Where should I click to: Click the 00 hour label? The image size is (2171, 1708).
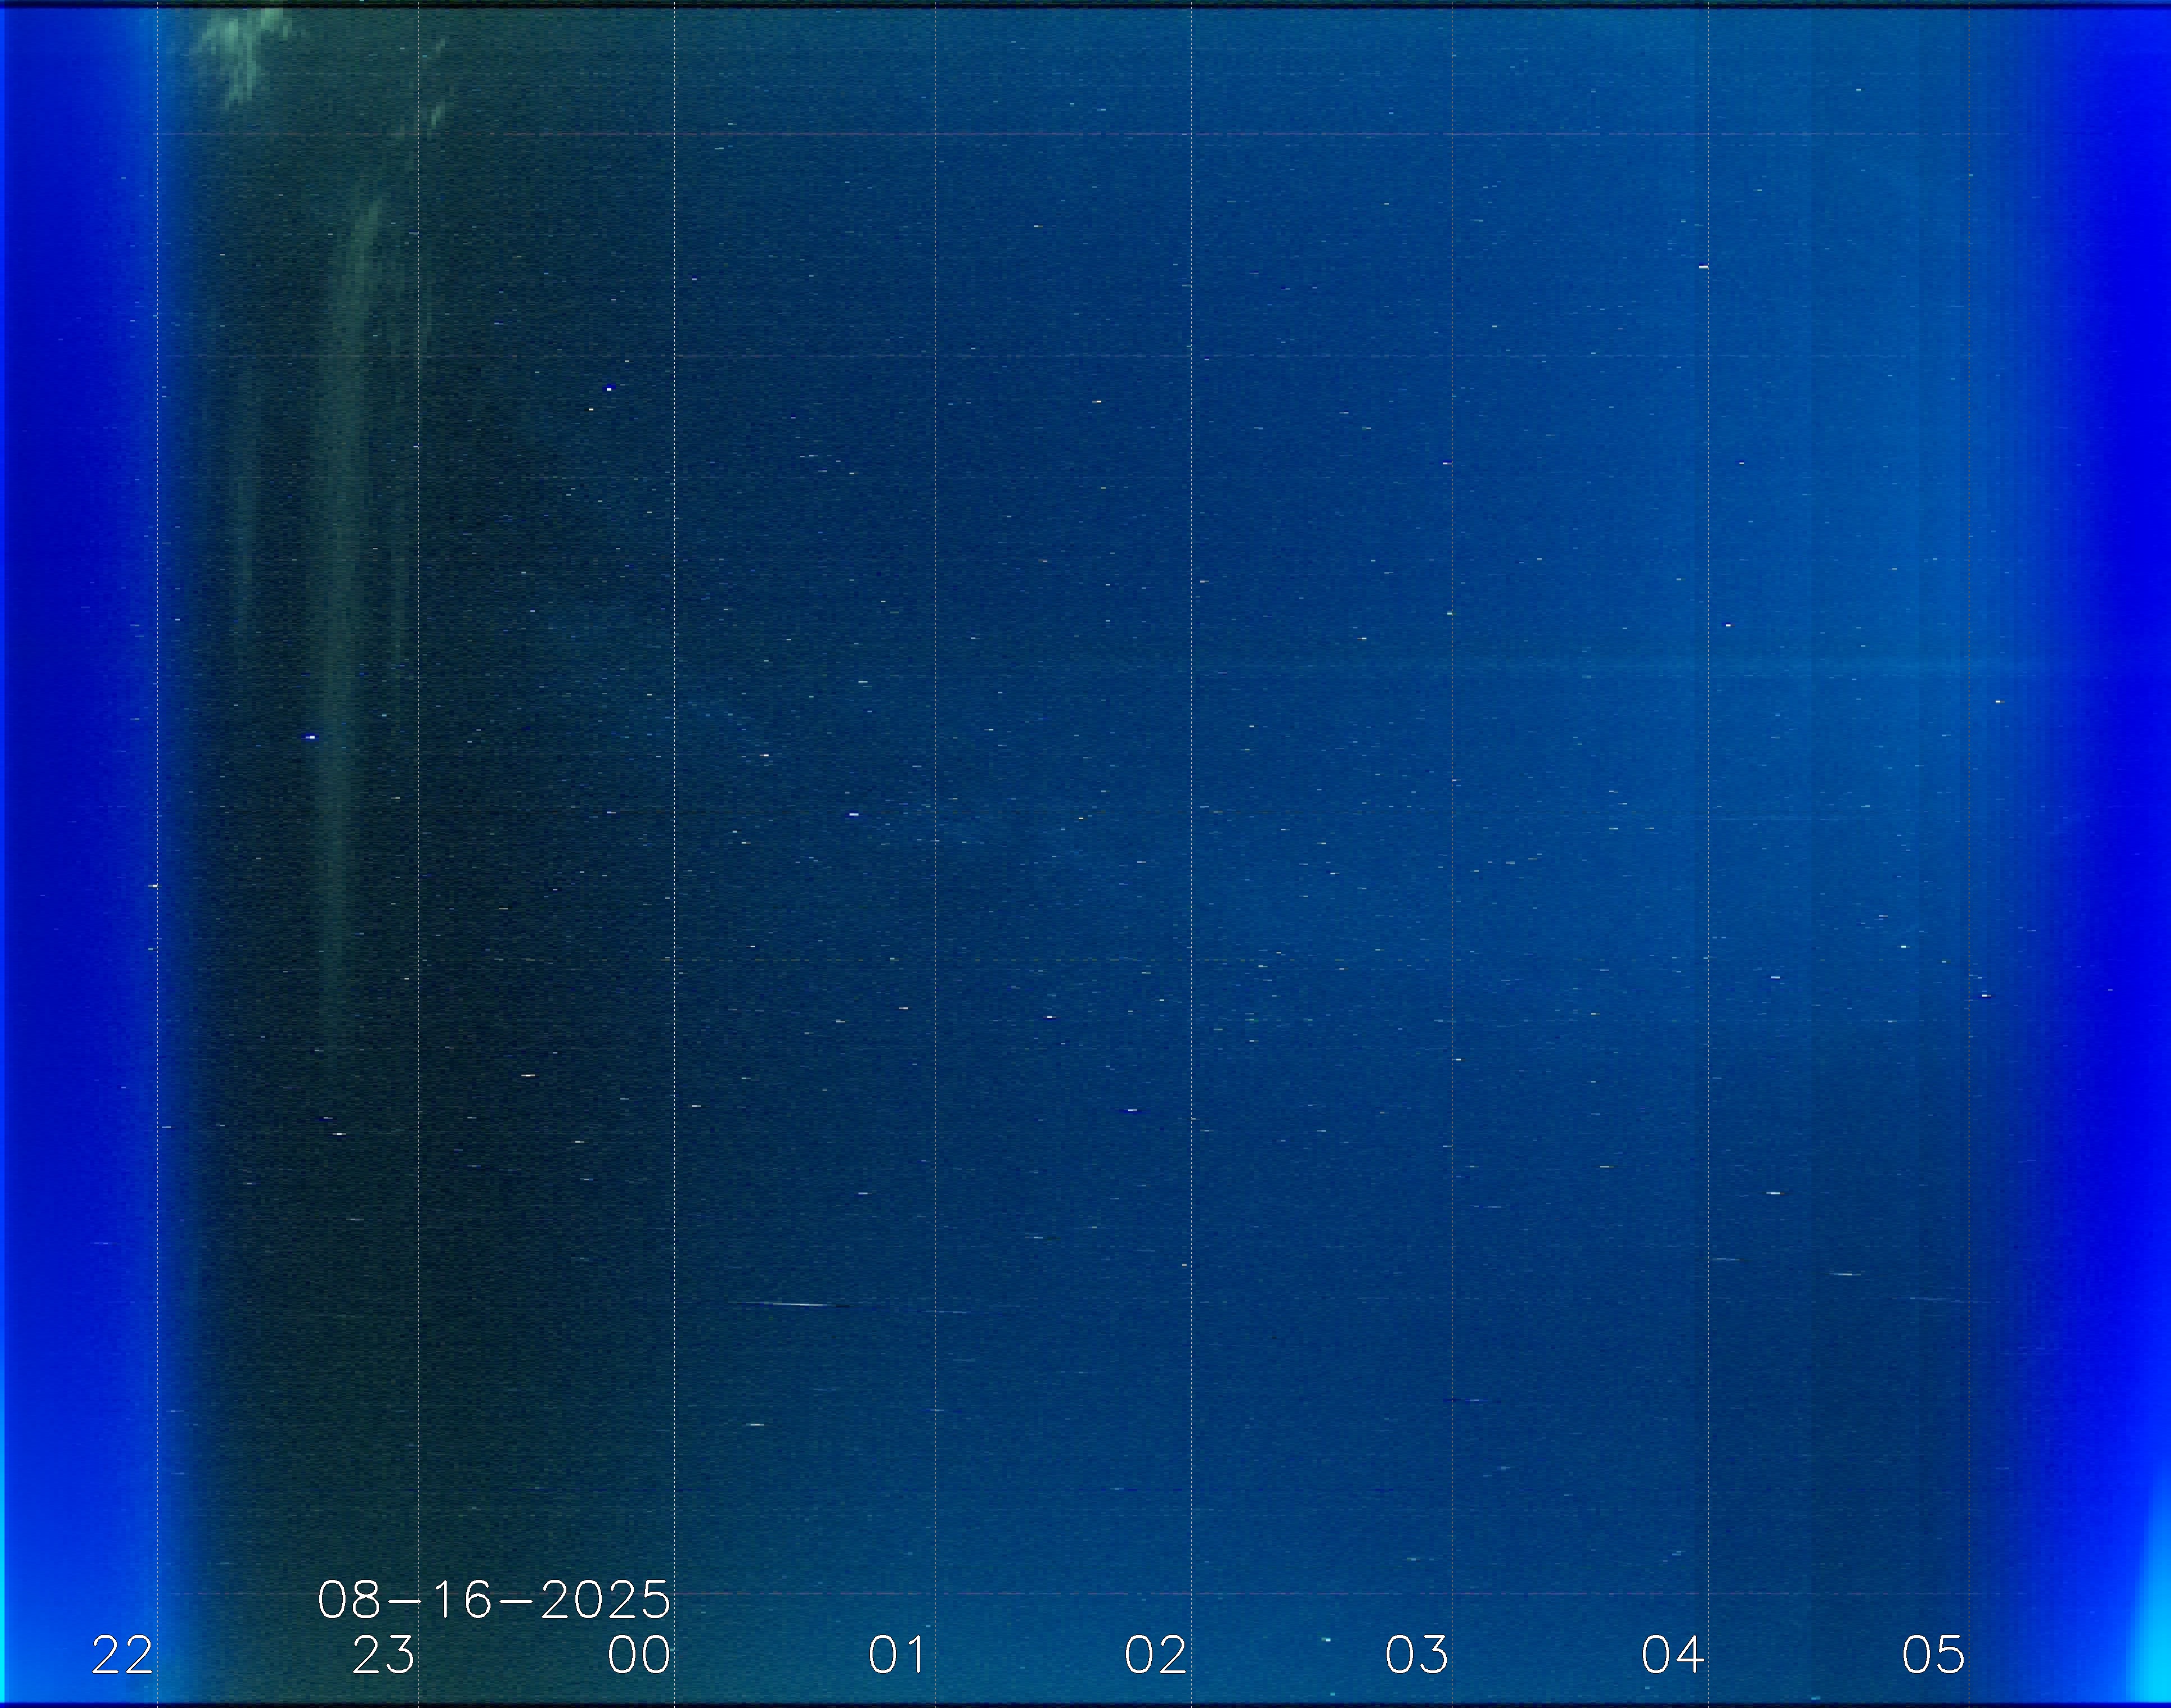pos(639,1655)
